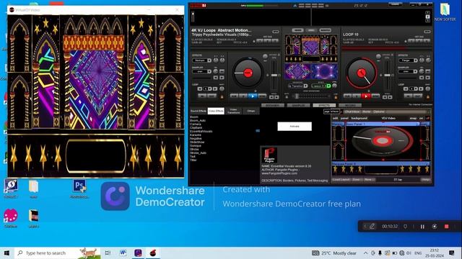Adjust left deck pitch slider

(274, 75)
